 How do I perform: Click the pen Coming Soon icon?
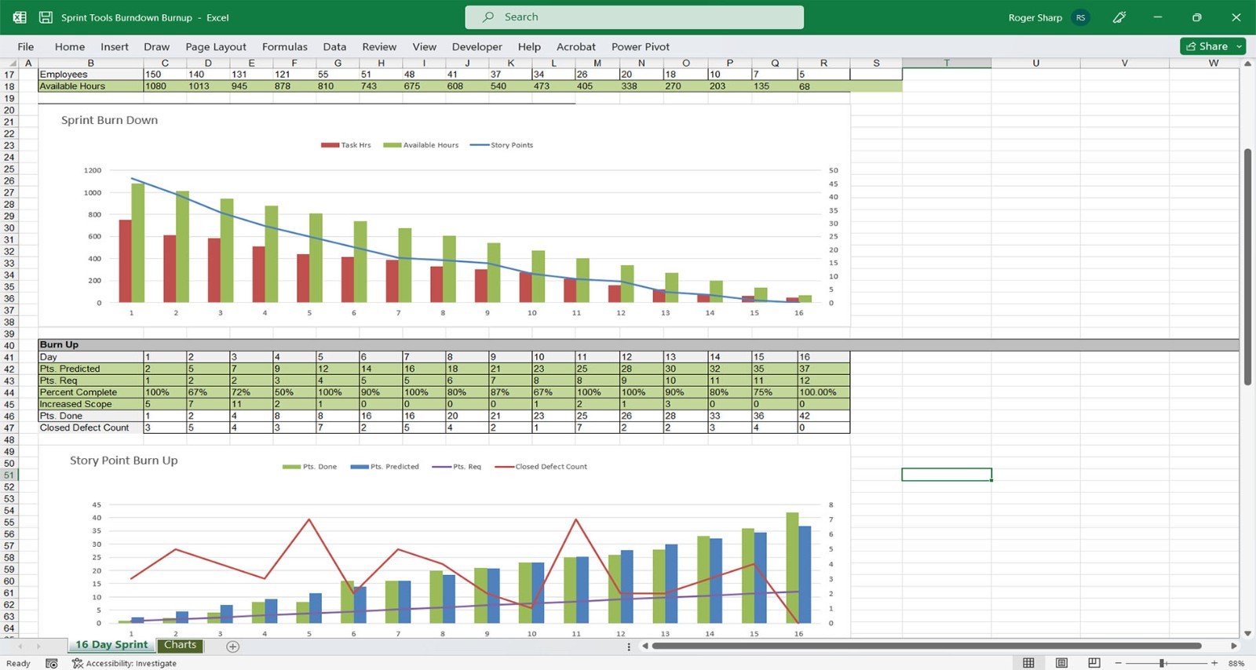(1119, 17)
